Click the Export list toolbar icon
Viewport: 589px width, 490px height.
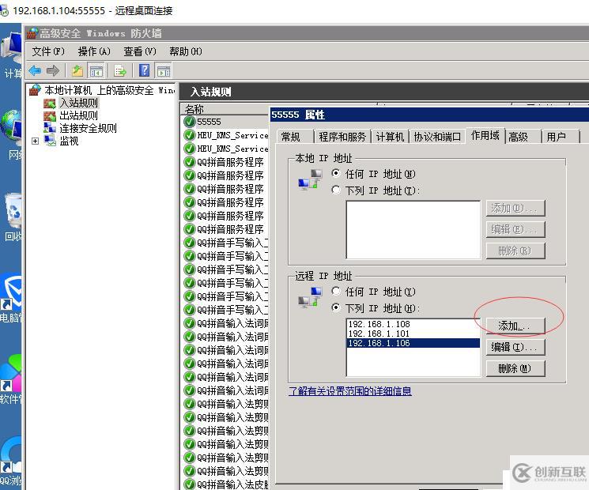point(120,70)
